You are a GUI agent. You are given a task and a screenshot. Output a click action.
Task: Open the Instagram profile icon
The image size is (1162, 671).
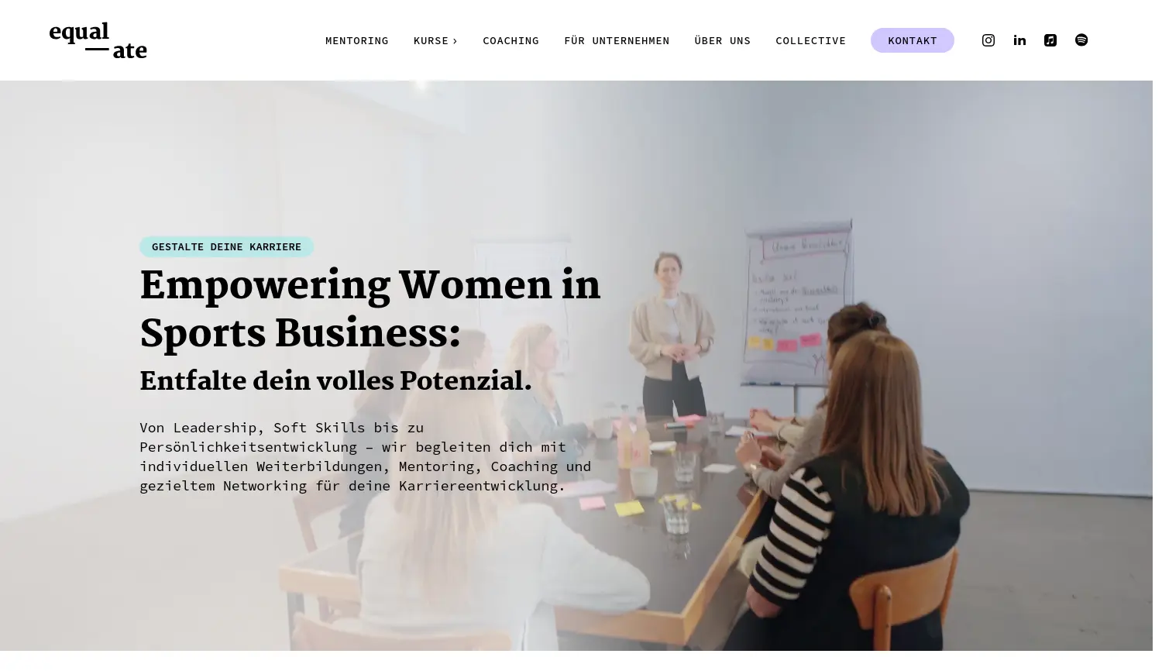[x=988, y=40]
